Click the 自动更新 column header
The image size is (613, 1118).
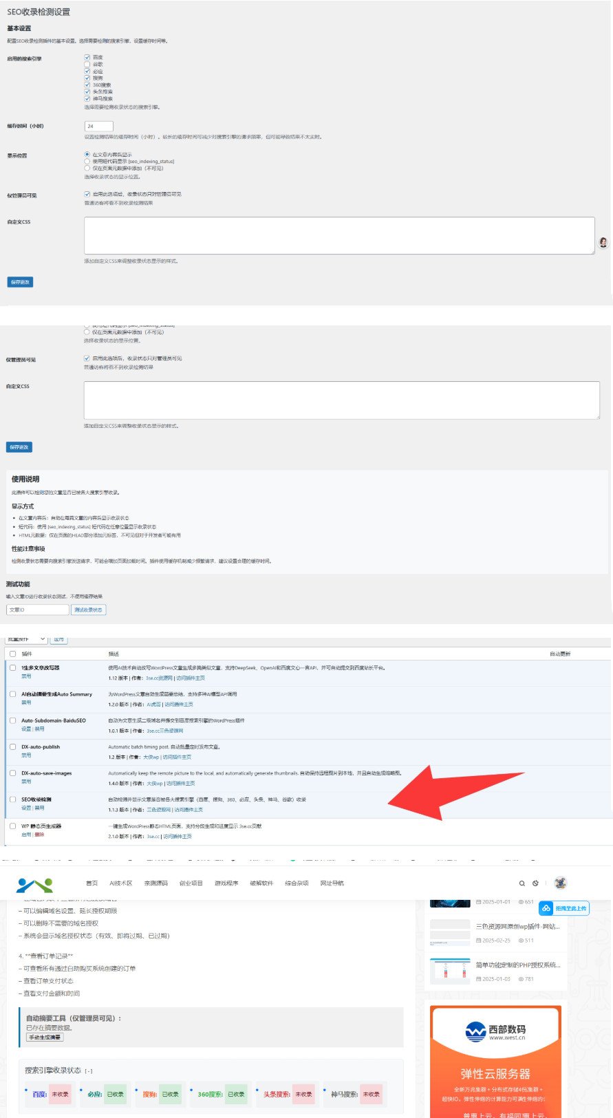click(559, 654)
